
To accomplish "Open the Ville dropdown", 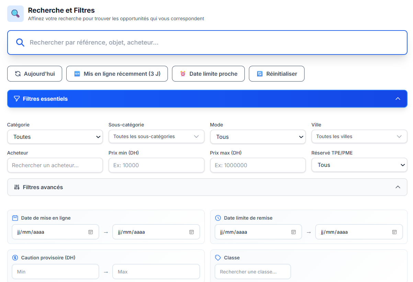I will tap(359, 136).
